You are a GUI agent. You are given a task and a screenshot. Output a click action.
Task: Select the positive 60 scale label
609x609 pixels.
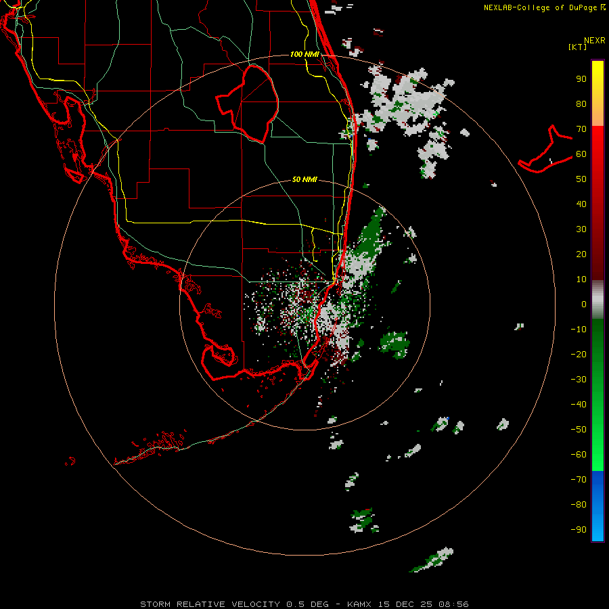point(581,154)
